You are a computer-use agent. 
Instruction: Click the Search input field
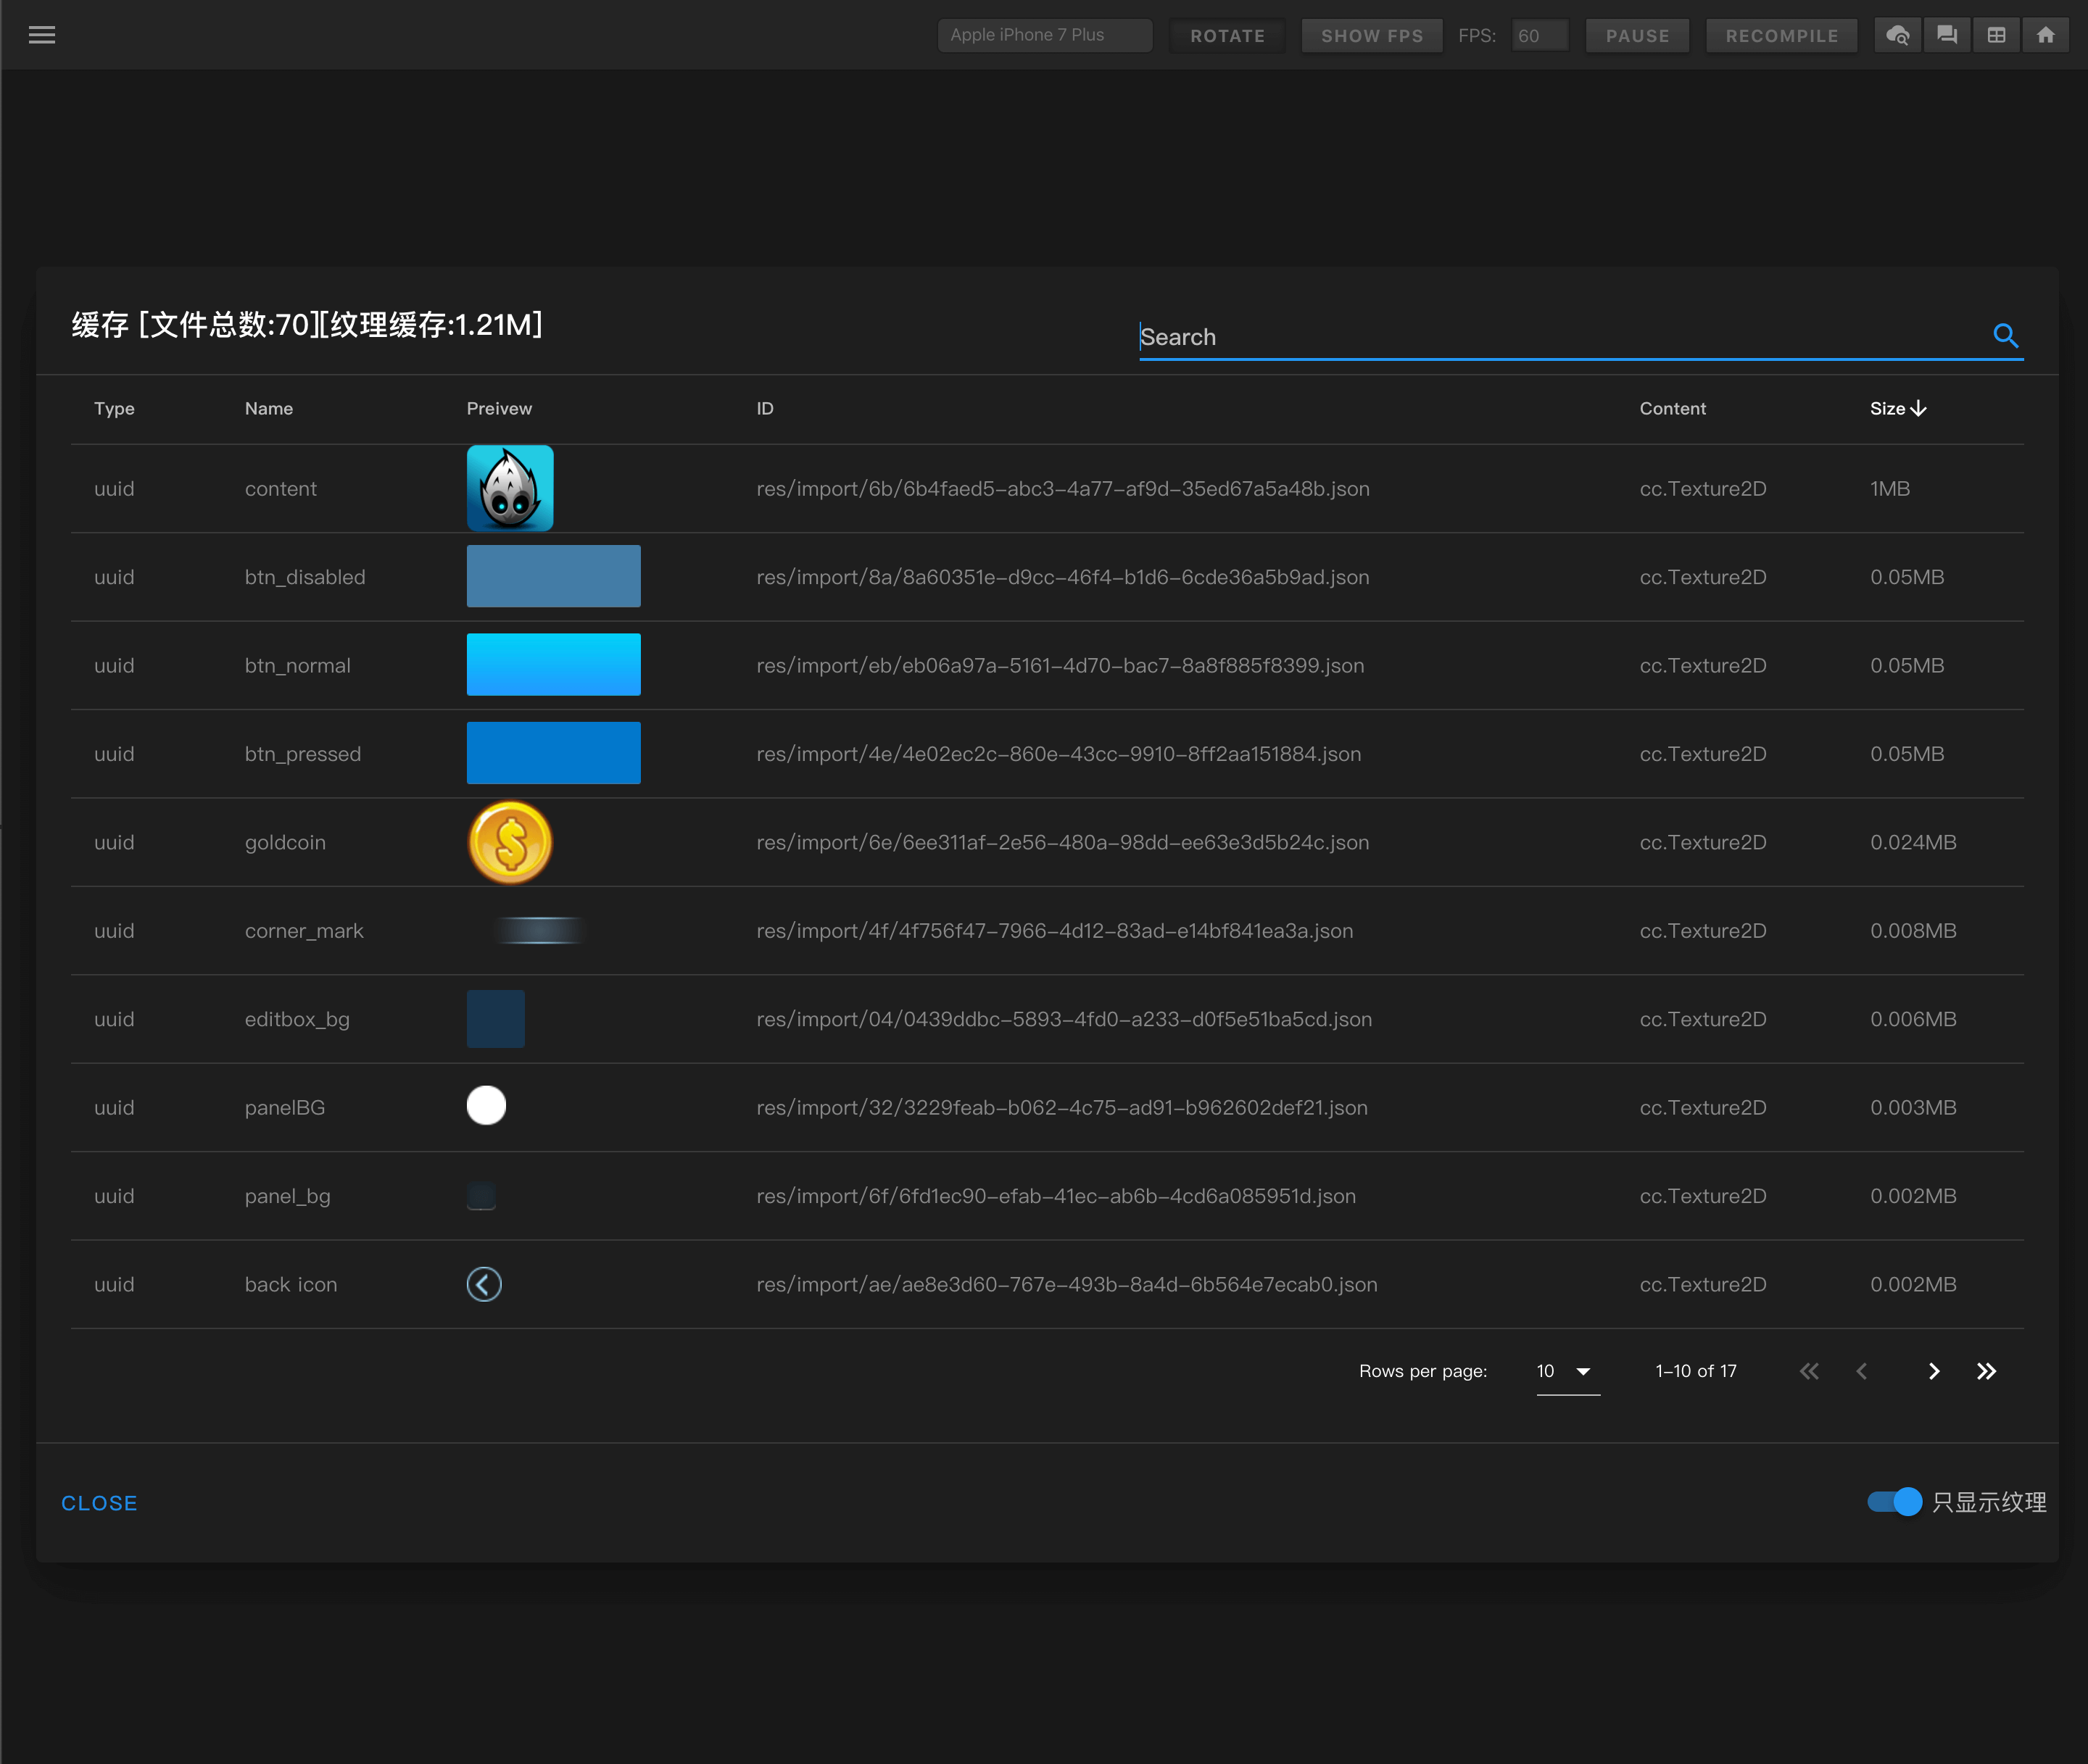[x=1561, y=337]
